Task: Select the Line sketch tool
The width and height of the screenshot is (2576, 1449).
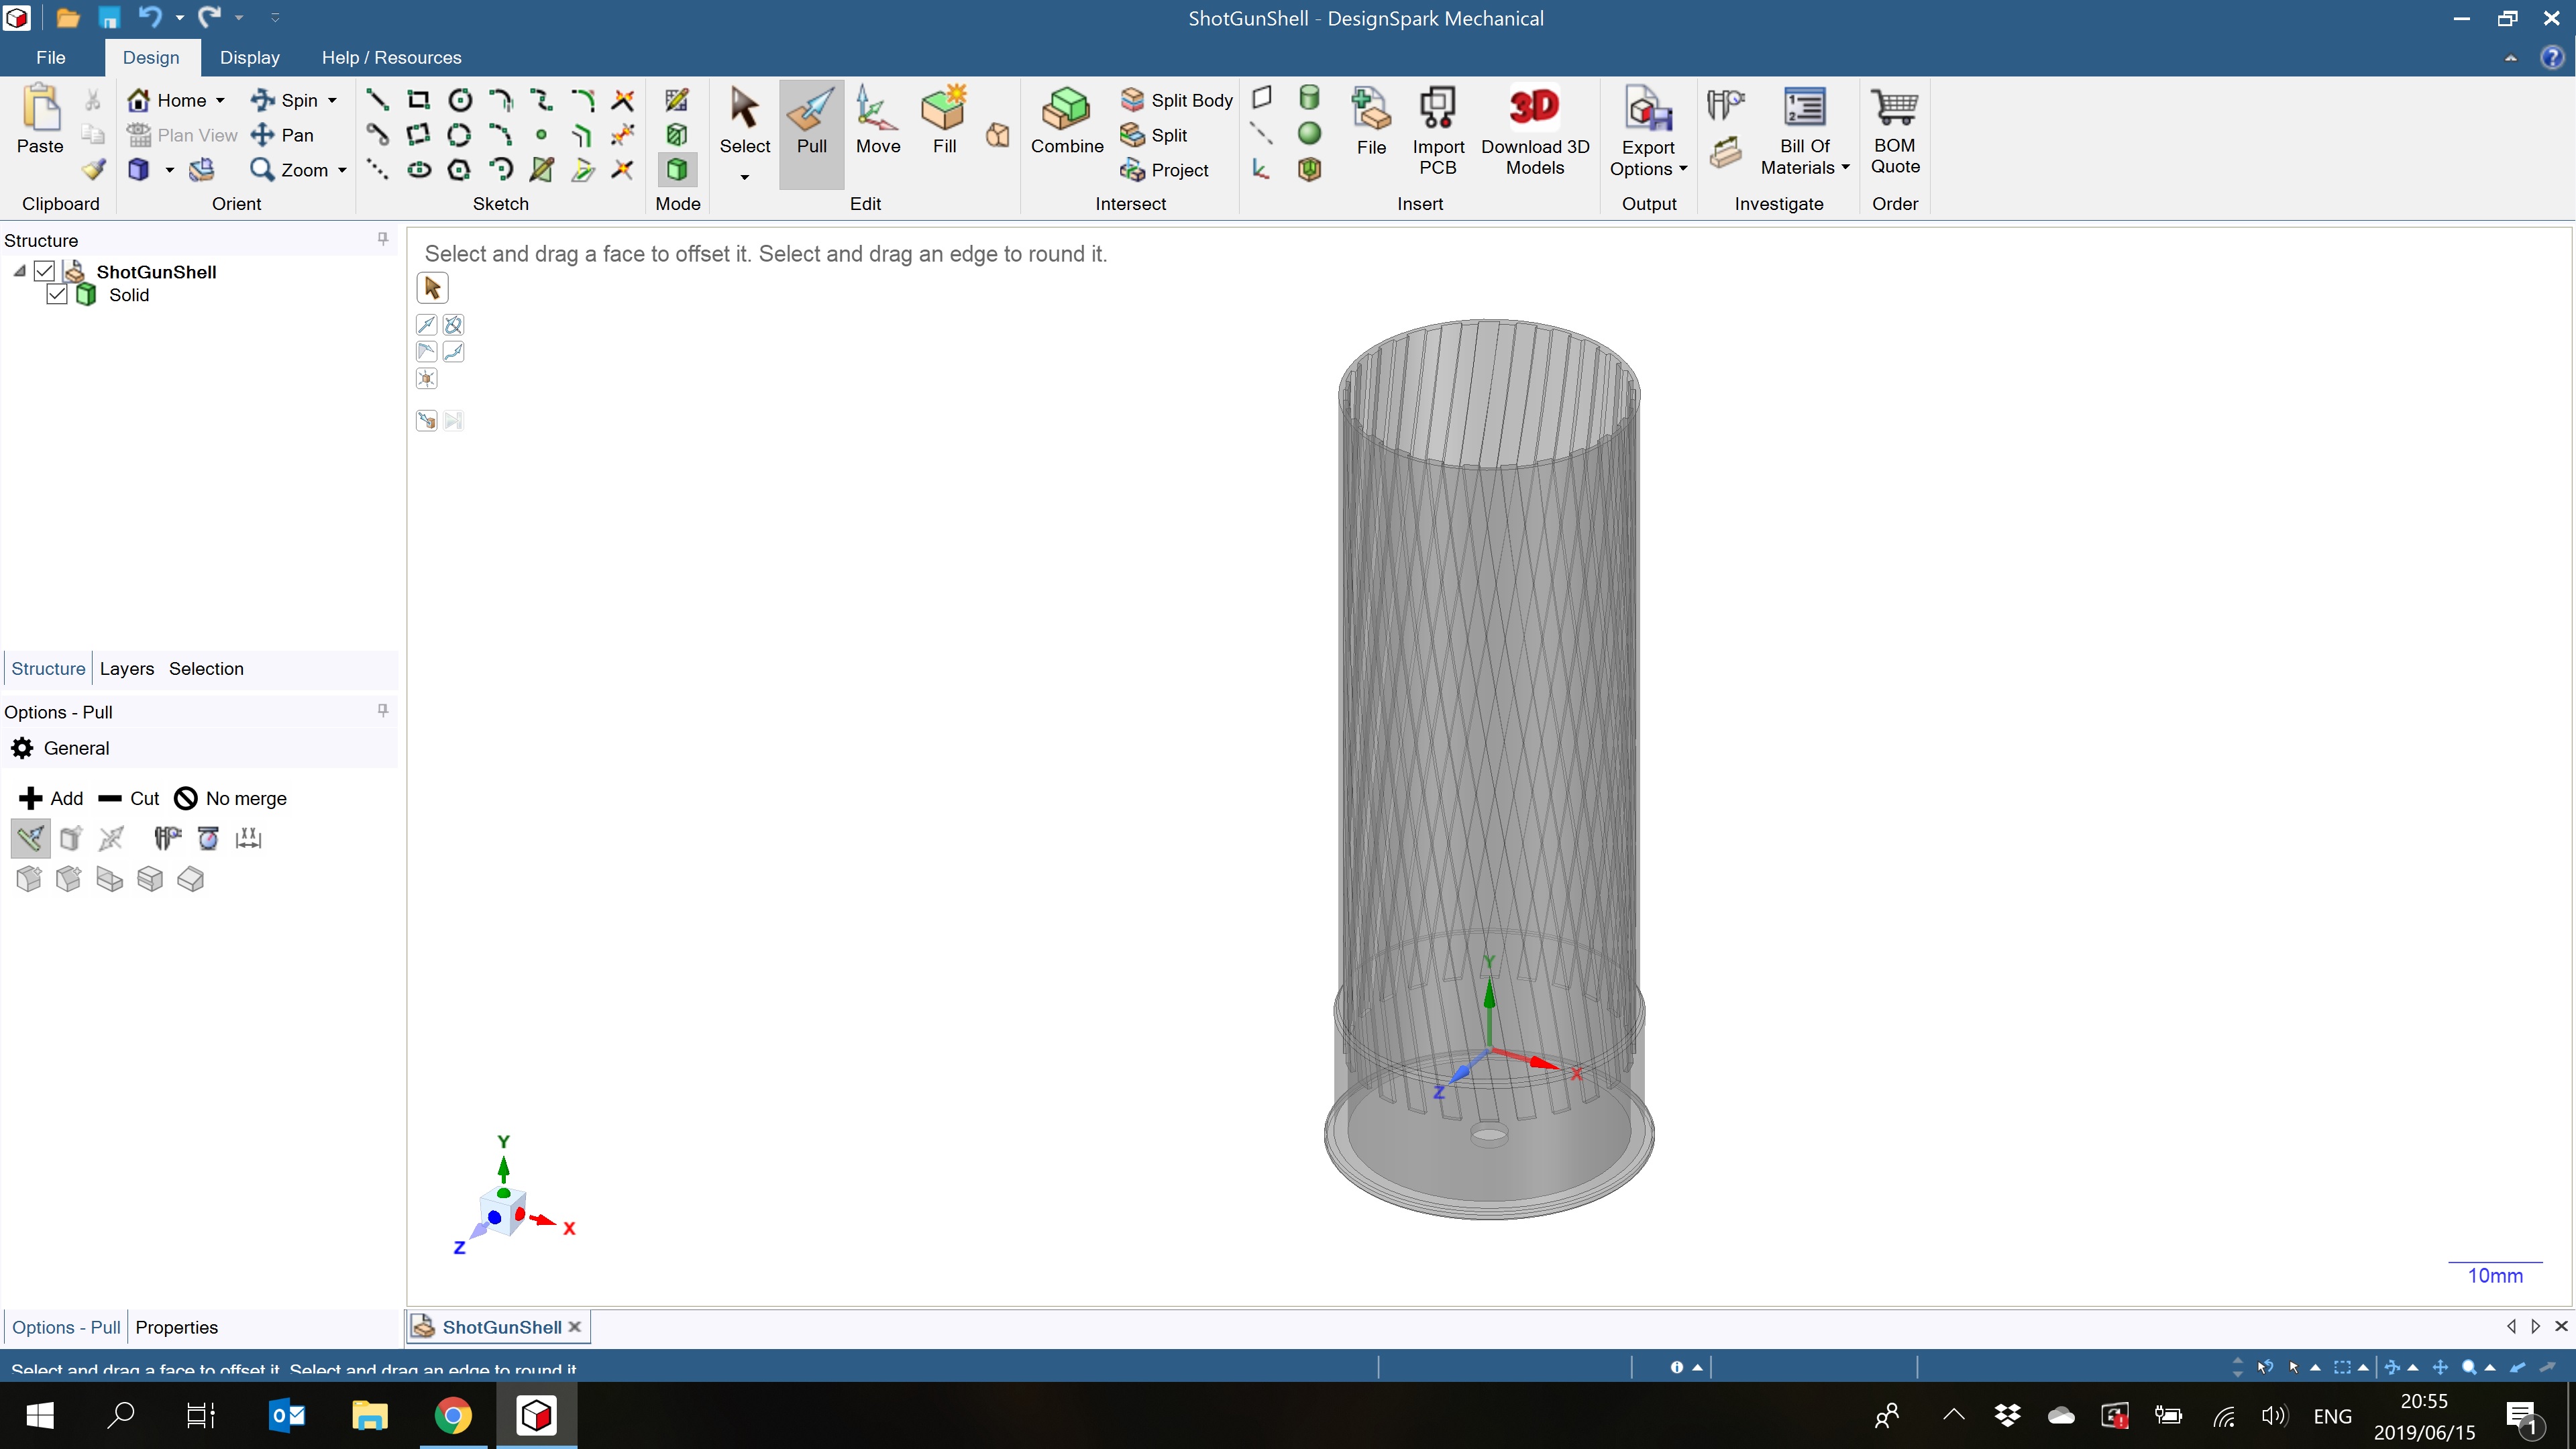Action: (377, 99)
